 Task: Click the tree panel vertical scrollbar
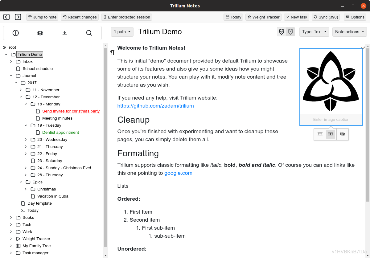click(x=105, y=147)
